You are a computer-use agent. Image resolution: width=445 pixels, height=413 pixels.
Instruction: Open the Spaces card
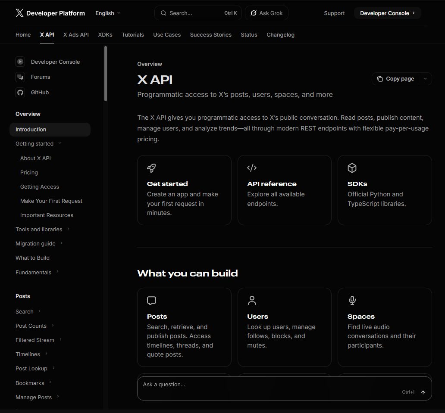(385, 327)
